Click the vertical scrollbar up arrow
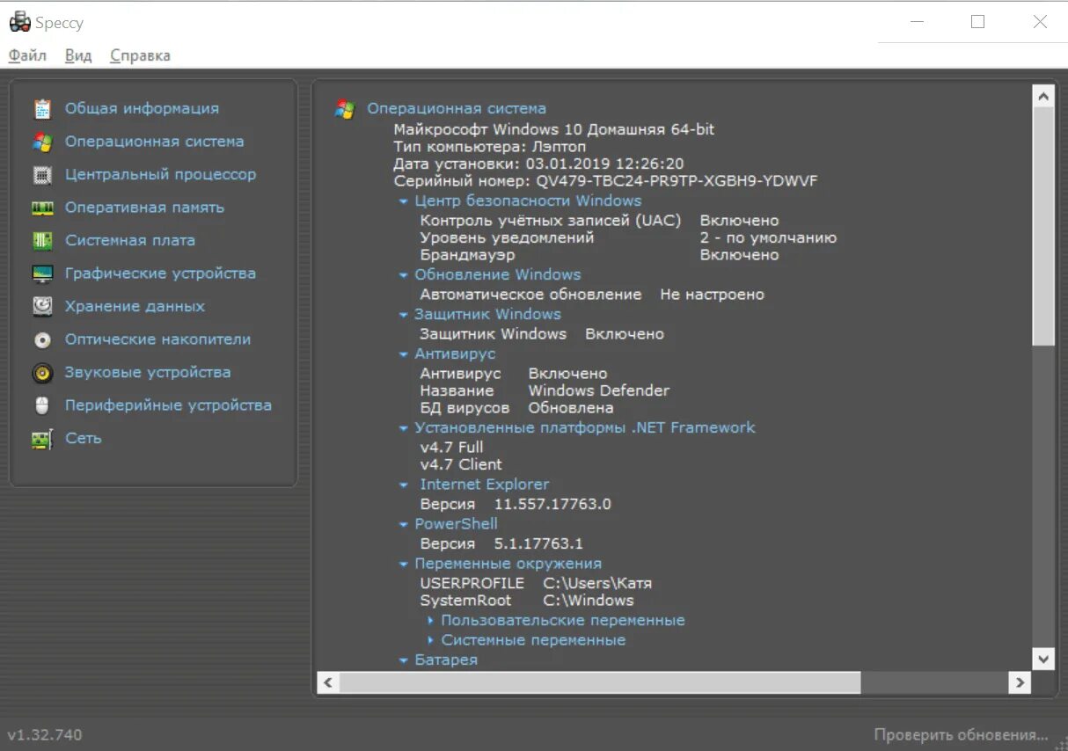This screenshot has height=751, width=1068. (x=1042, y=97)
